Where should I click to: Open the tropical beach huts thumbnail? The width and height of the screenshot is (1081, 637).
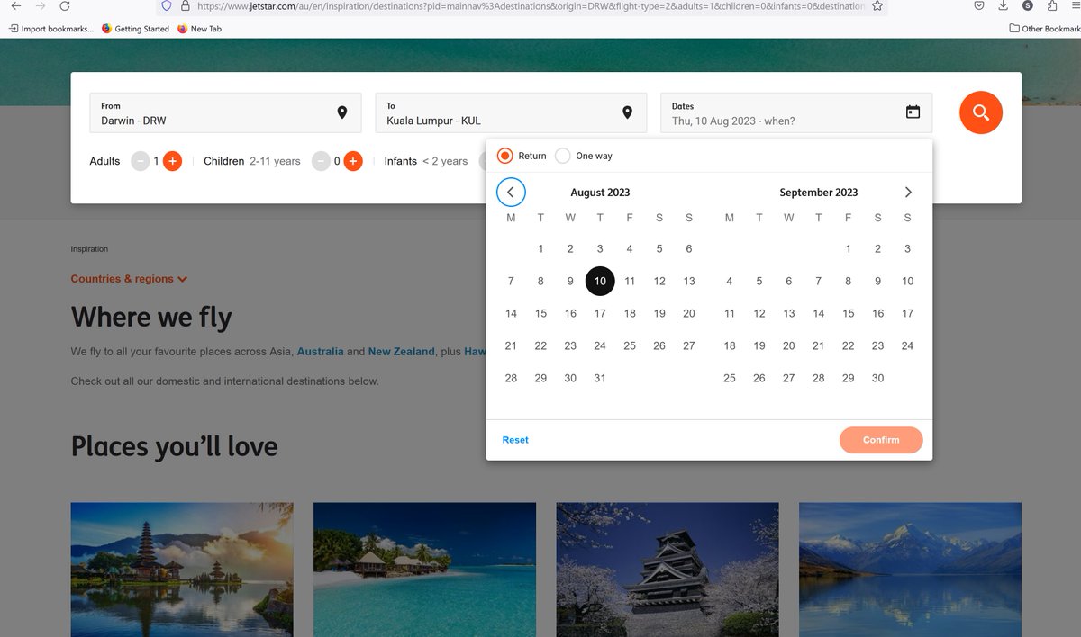[424, 570]
